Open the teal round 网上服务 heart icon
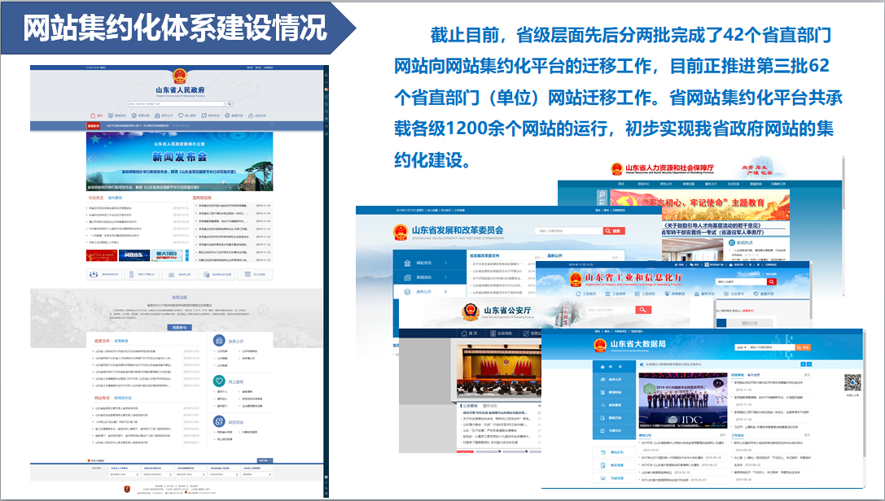This screenshot has height=501, width=885. coord(219,381)
